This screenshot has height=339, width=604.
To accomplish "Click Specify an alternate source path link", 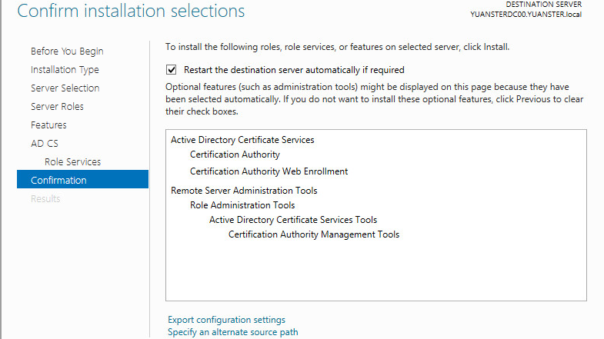I will [x=232, y=332].
